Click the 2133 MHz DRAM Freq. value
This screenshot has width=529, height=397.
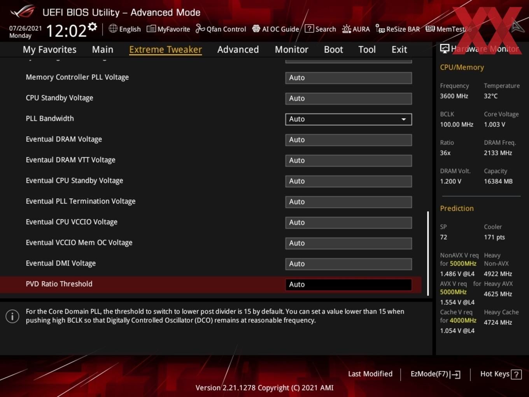tap(498, 153)
